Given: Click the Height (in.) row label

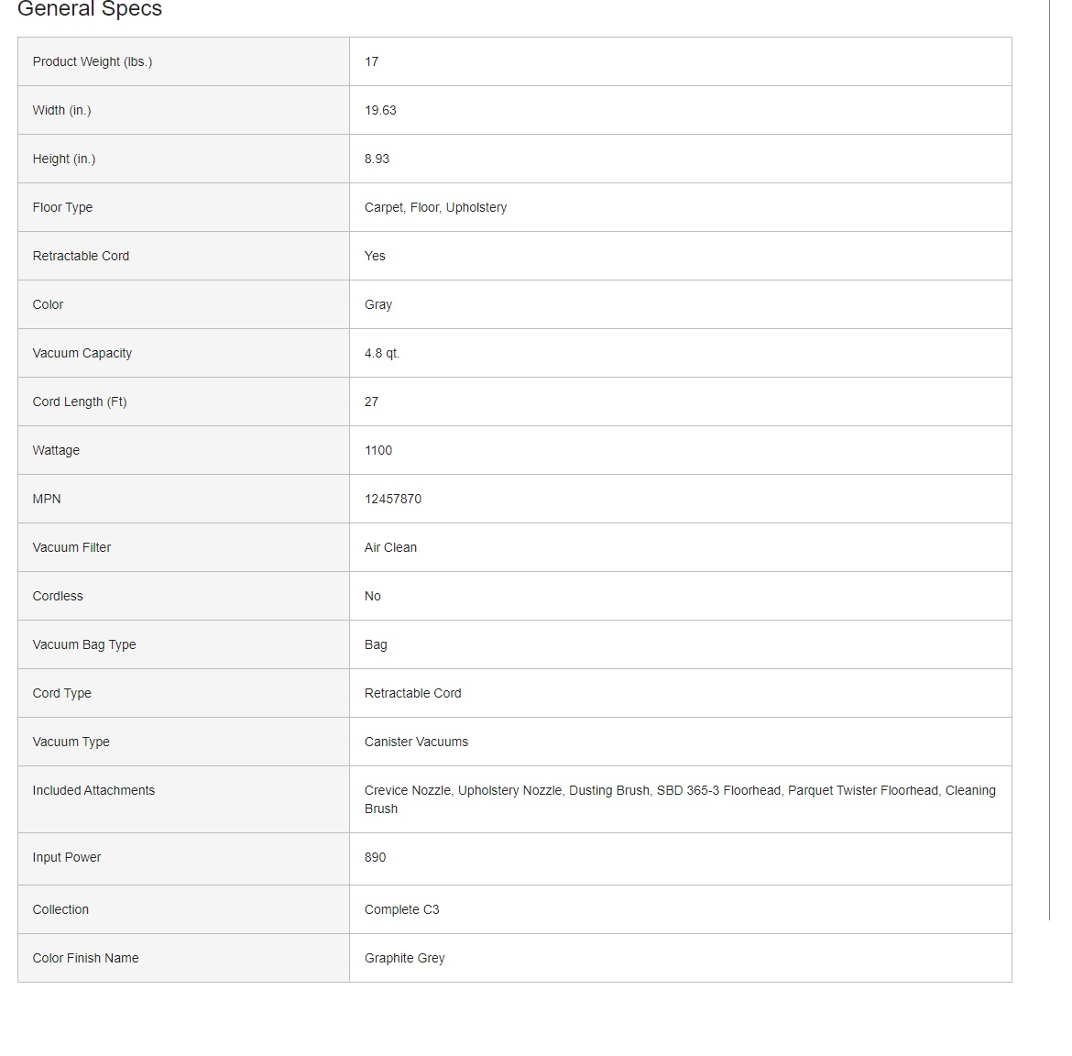Looking at the screenshot, I should [x=64, y=159].
